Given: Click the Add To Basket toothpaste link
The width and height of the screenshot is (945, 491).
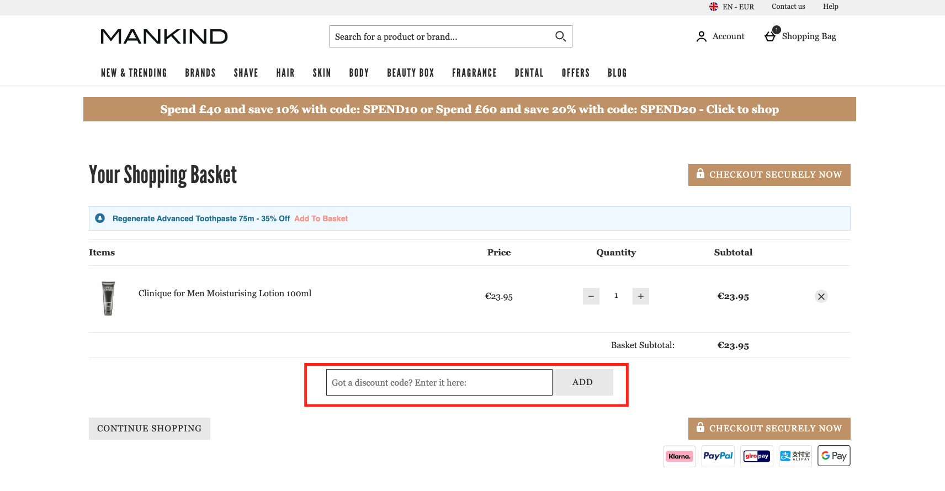Looking at the screenshot, I should [321, 218].
